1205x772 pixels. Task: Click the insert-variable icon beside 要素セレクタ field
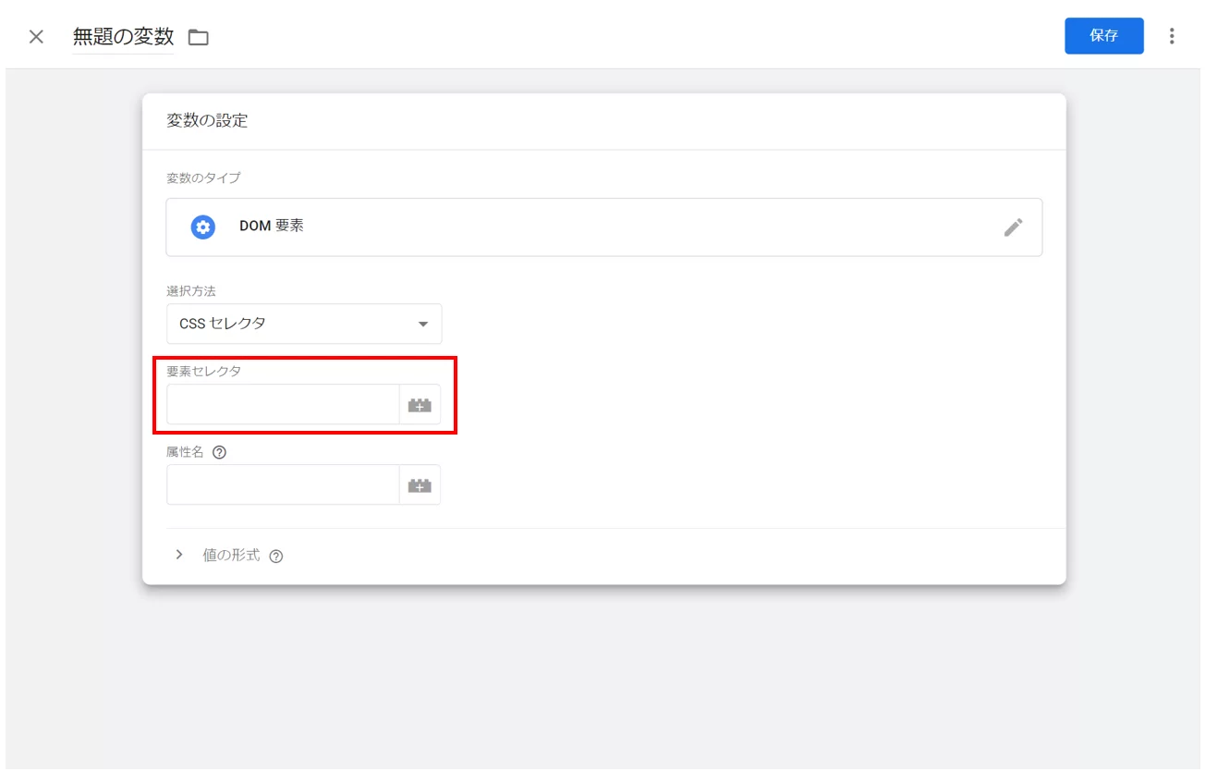click(420, 405)
